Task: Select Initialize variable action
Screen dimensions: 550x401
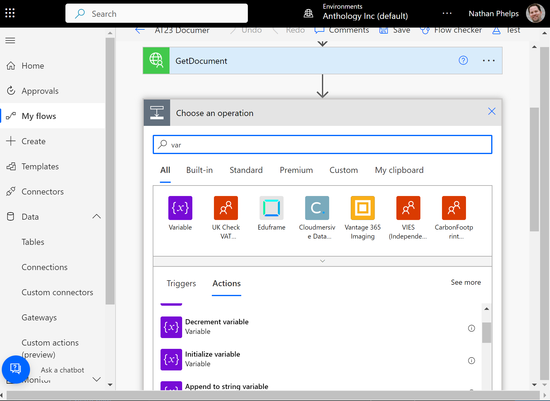Action: [318, 360]
